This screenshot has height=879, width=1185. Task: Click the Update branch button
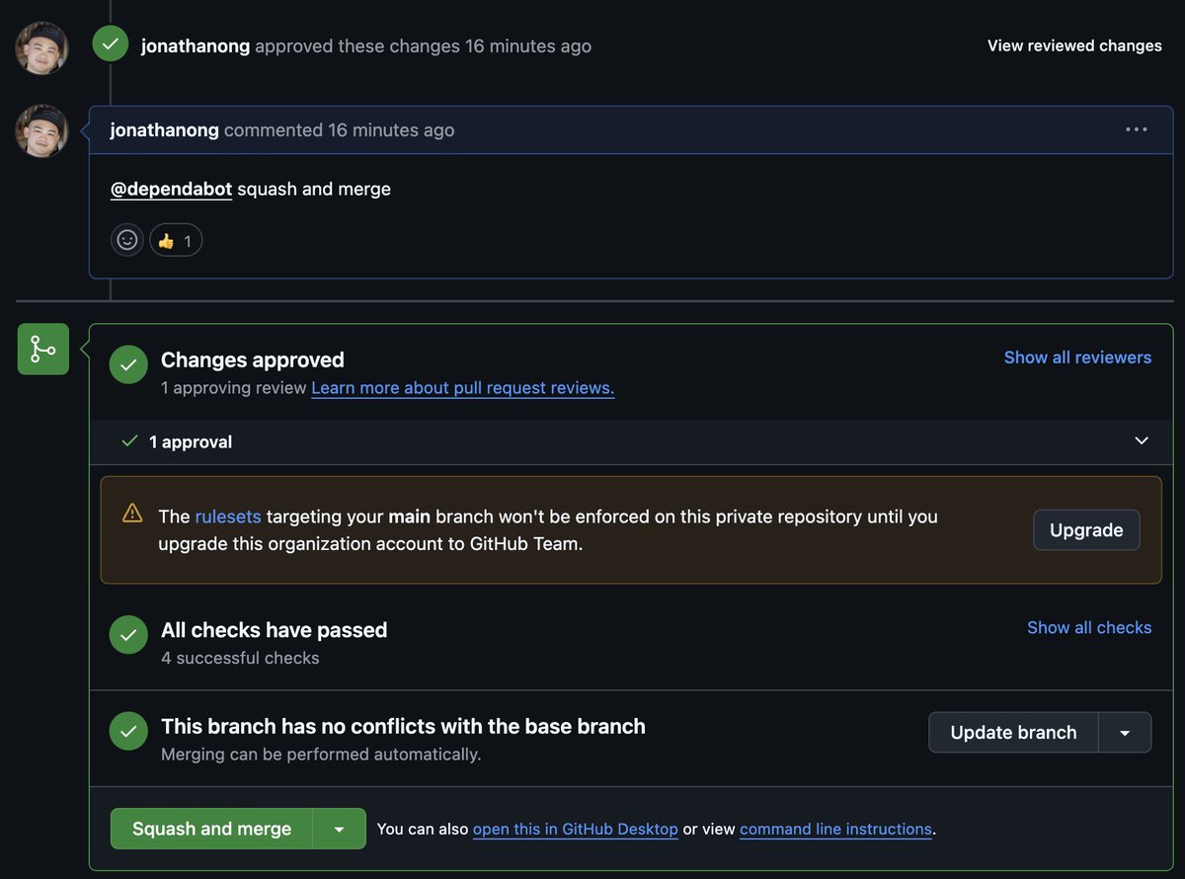click(1013, 733)
